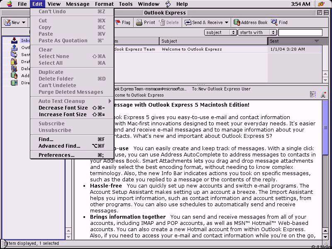Close the open Edit menu
Screen dimensions: 332x249
point(37,4)
